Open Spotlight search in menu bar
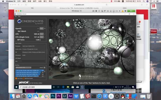 (x=144, y=1)
